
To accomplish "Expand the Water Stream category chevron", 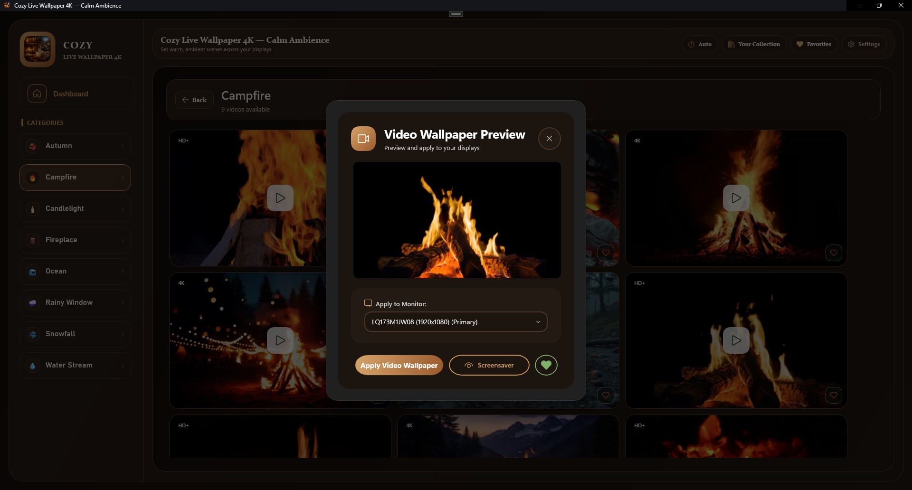I will 123,366.
